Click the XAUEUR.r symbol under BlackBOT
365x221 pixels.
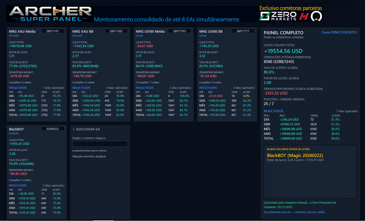pyautogui.click(x=14, y=134)
